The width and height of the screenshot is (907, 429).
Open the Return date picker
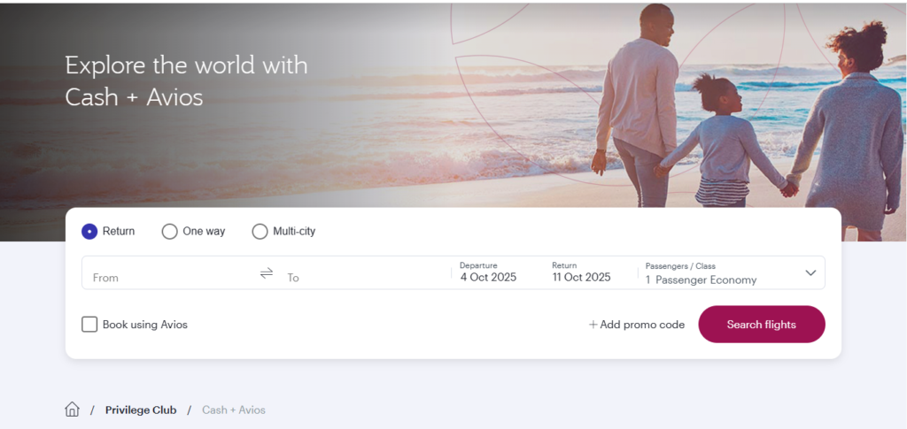581,277
